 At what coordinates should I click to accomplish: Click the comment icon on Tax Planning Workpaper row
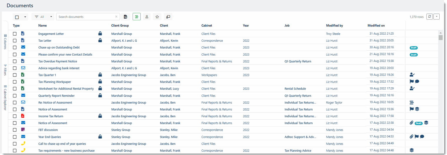(x=417, y=81)
